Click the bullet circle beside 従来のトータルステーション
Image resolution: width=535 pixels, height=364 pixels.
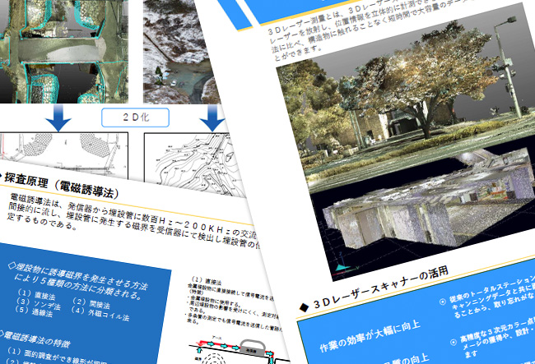(x=443, y=302)
